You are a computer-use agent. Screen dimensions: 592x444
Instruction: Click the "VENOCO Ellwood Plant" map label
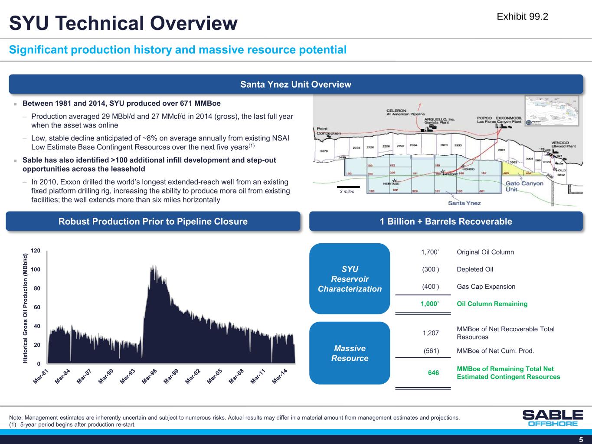tap(563, 144)
